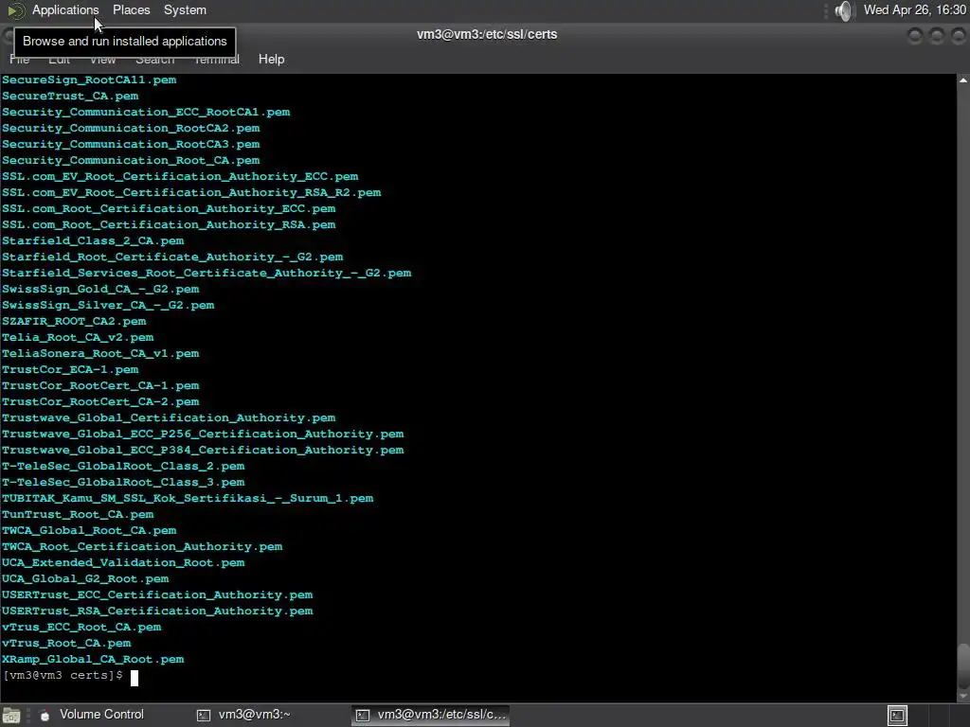Click TUBITAK_Kamu_SM_SSL_Kok_Sertifikasi line

click(188, 498)
